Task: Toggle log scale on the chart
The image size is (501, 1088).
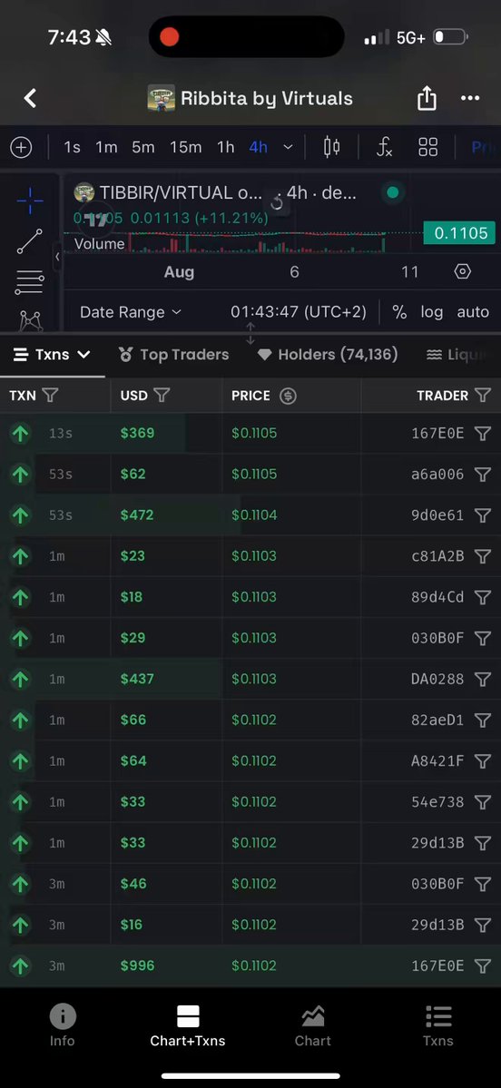Action: [432, 312]
